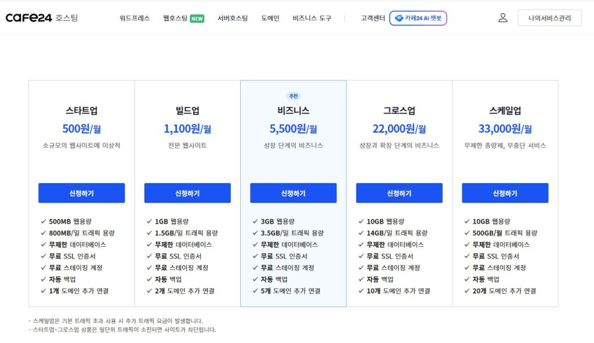Image resolution: width=594 pixels, height=343 pixels.
Task: Open the 카페24 AI 챗봇 chat button
Action: point(418,18)
